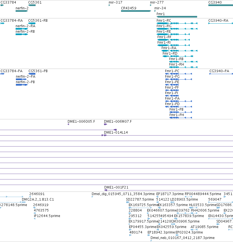Click protein Fmr1-PA label

pyautogui.click(x=172, y=99)
